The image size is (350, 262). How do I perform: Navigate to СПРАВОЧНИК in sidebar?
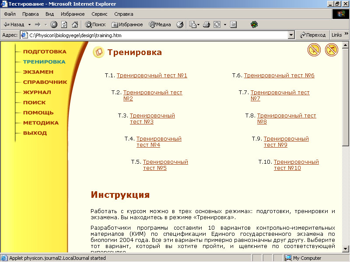(x=45, y=82)
